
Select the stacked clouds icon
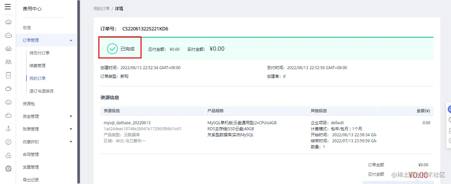pyautogui.click(x=8, y=89)
